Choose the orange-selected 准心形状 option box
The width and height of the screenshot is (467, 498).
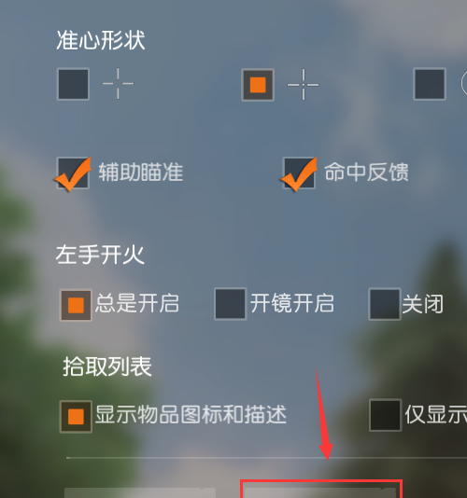click(x=258, y=85)
